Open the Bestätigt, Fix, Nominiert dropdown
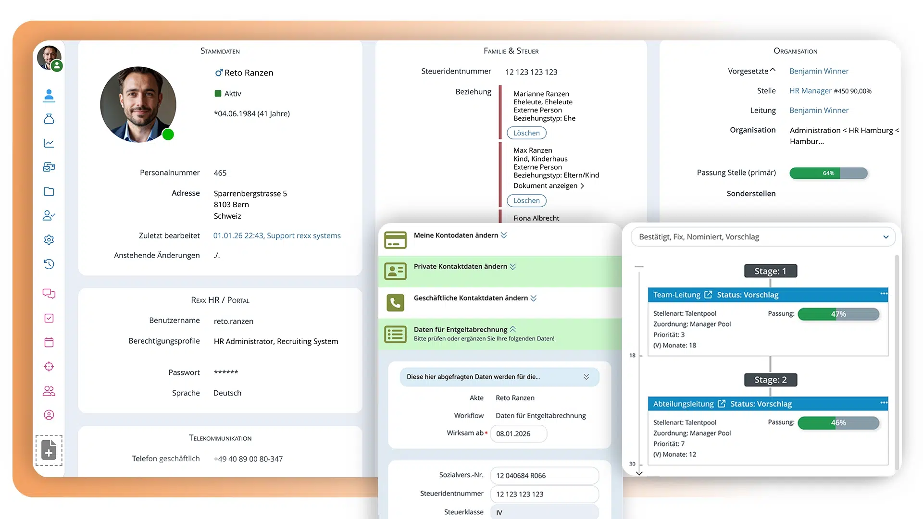Screen dimensions: 923x519 click(x=763, y=237)
